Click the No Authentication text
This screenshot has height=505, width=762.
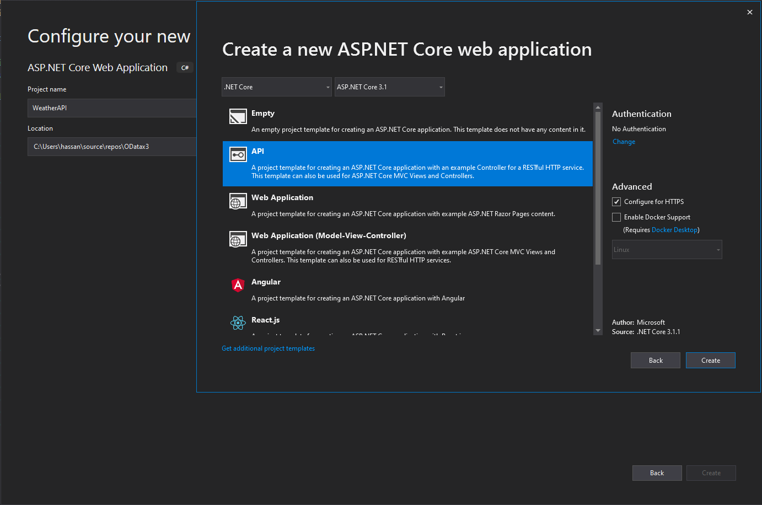639,129
